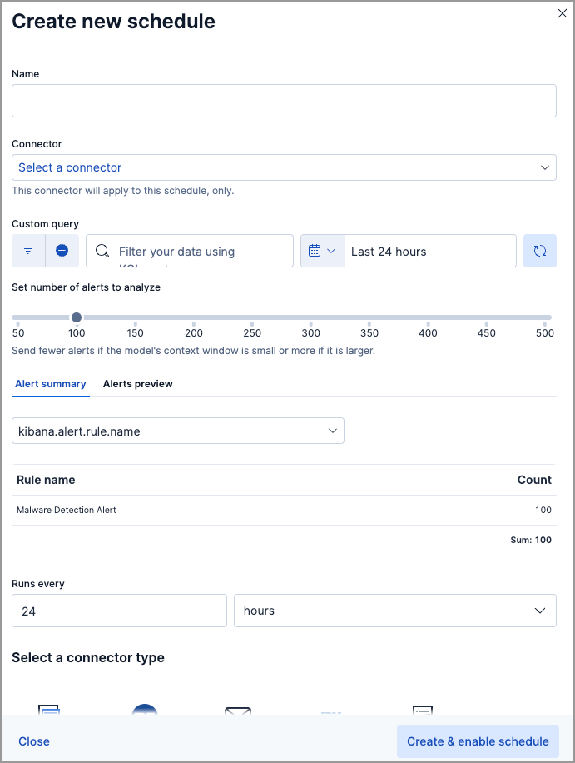Click the magnifying glass in the KQL search field
The height and width of the screenshot is (763, 575).
102,251
